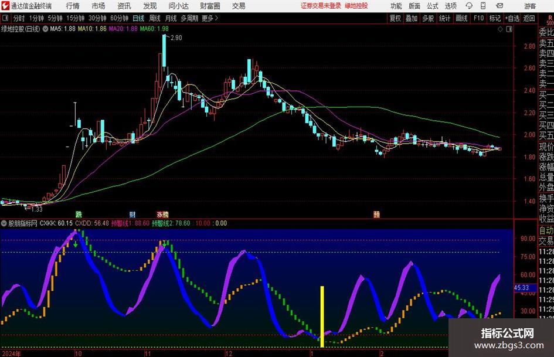Select the 月线 monthly period
554x357 pixels.
tap(171, 18)
